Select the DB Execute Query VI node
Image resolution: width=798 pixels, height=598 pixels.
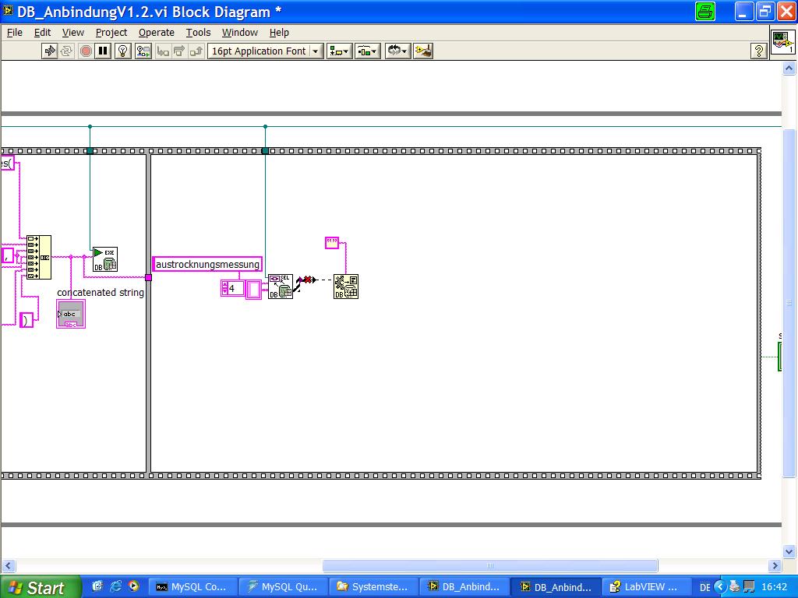(105, 259)
